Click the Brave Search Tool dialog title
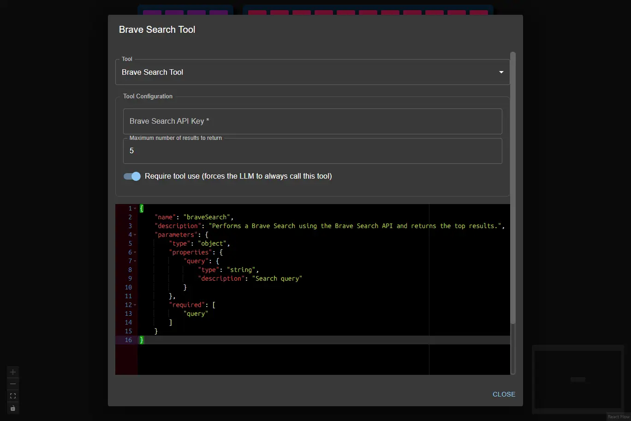 coord(157,29)
